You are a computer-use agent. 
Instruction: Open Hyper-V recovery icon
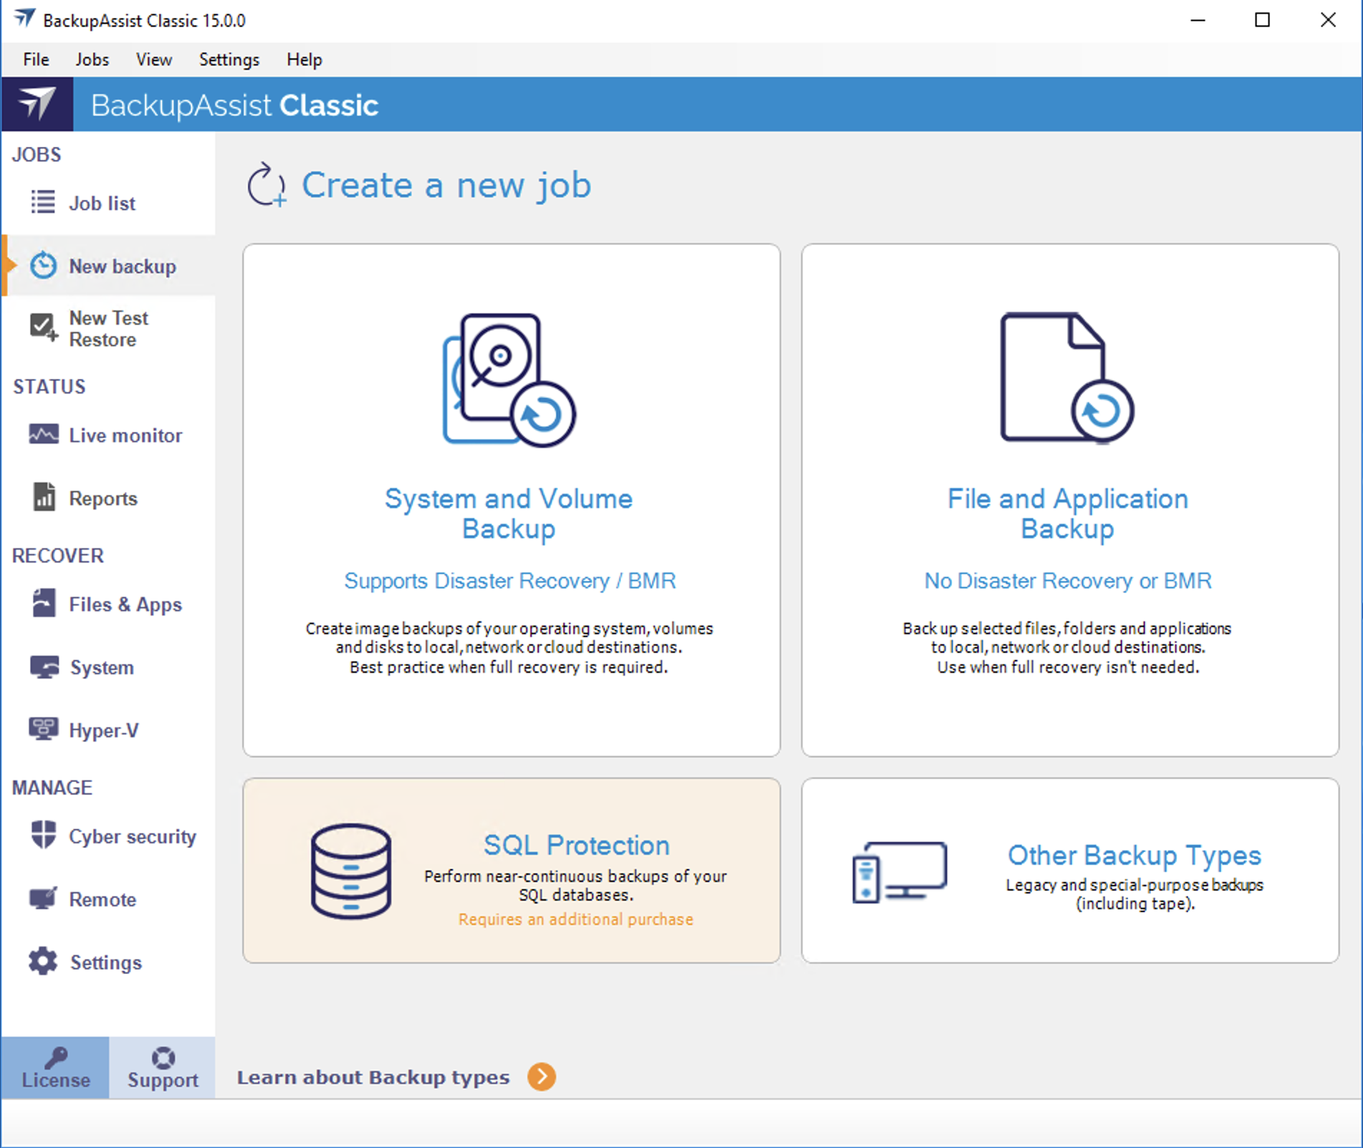(x=44, y=730)
